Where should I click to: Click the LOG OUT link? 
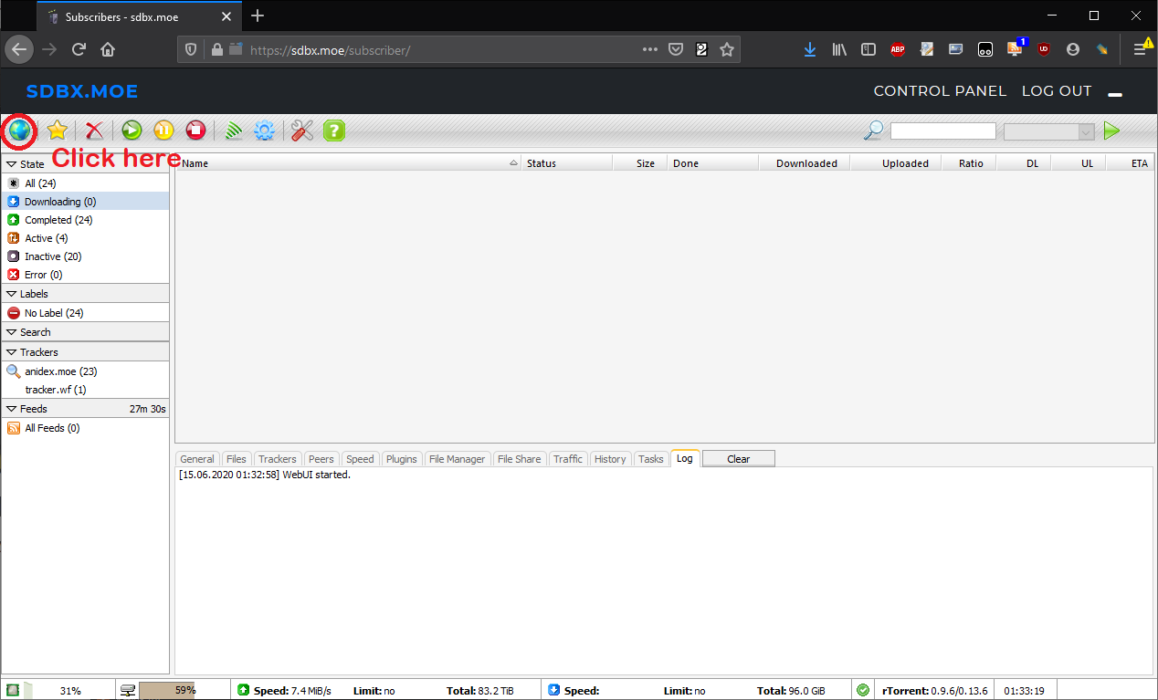(x=1057, y=91)
